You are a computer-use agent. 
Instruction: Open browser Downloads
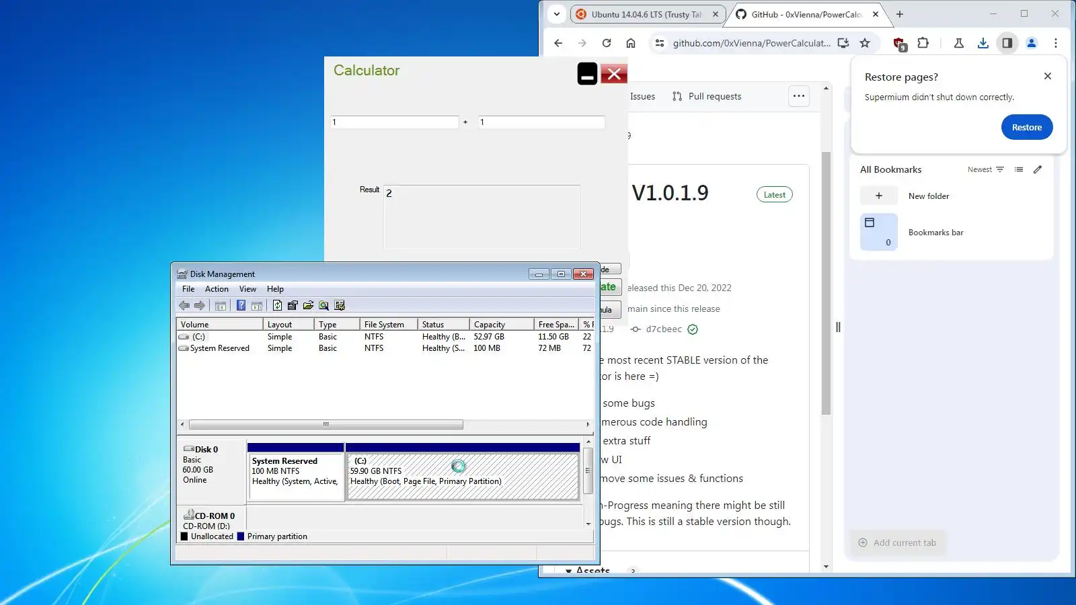coord(983,43)
